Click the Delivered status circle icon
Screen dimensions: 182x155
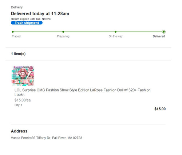[x=164, y=32]
